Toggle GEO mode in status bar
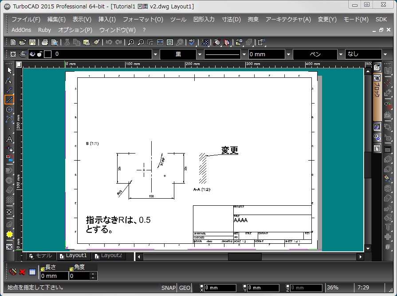Viewport: 397px width, 296px height. 185,288
